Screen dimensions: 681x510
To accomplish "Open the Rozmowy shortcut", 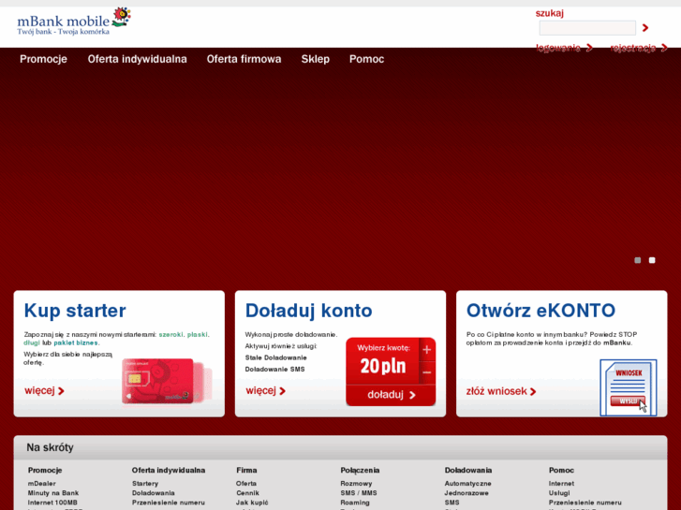I will (x=356, y=484).
